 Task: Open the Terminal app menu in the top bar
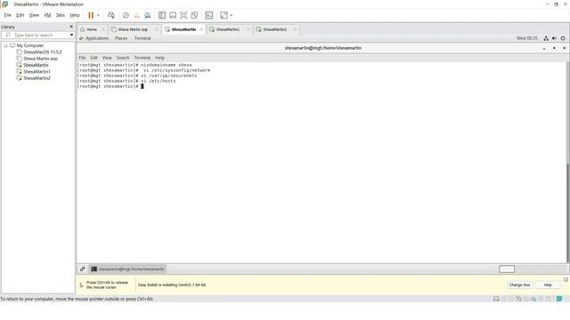142,38
